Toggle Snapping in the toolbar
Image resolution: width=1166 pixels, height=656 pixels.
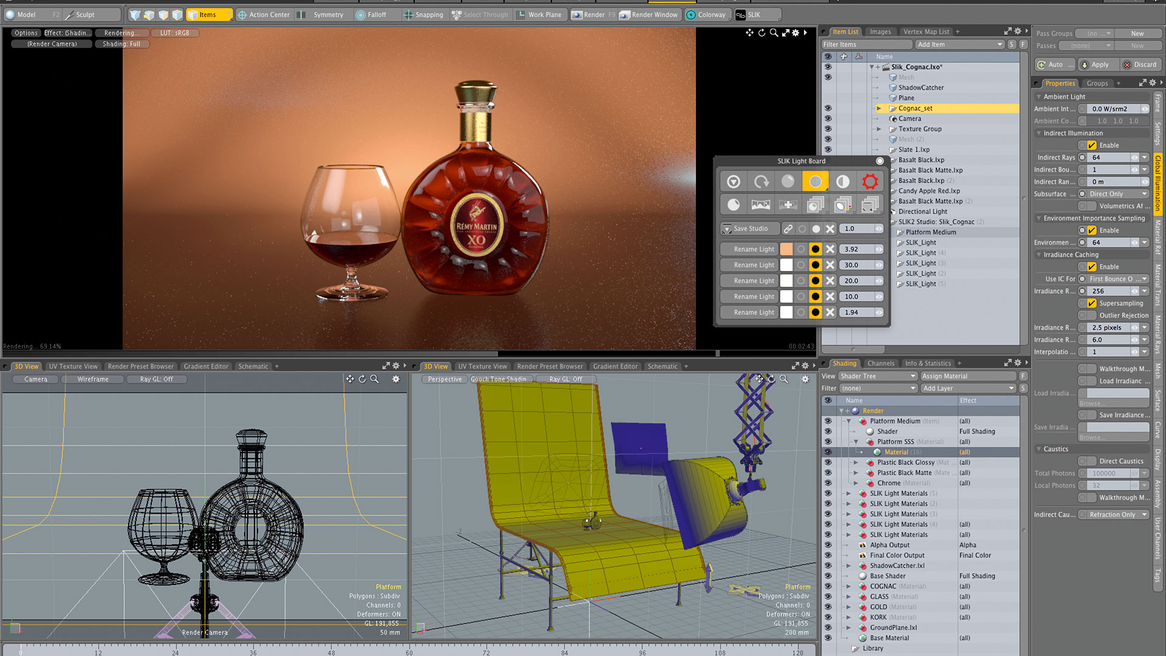pyautogui.click(x=423, y=15)
